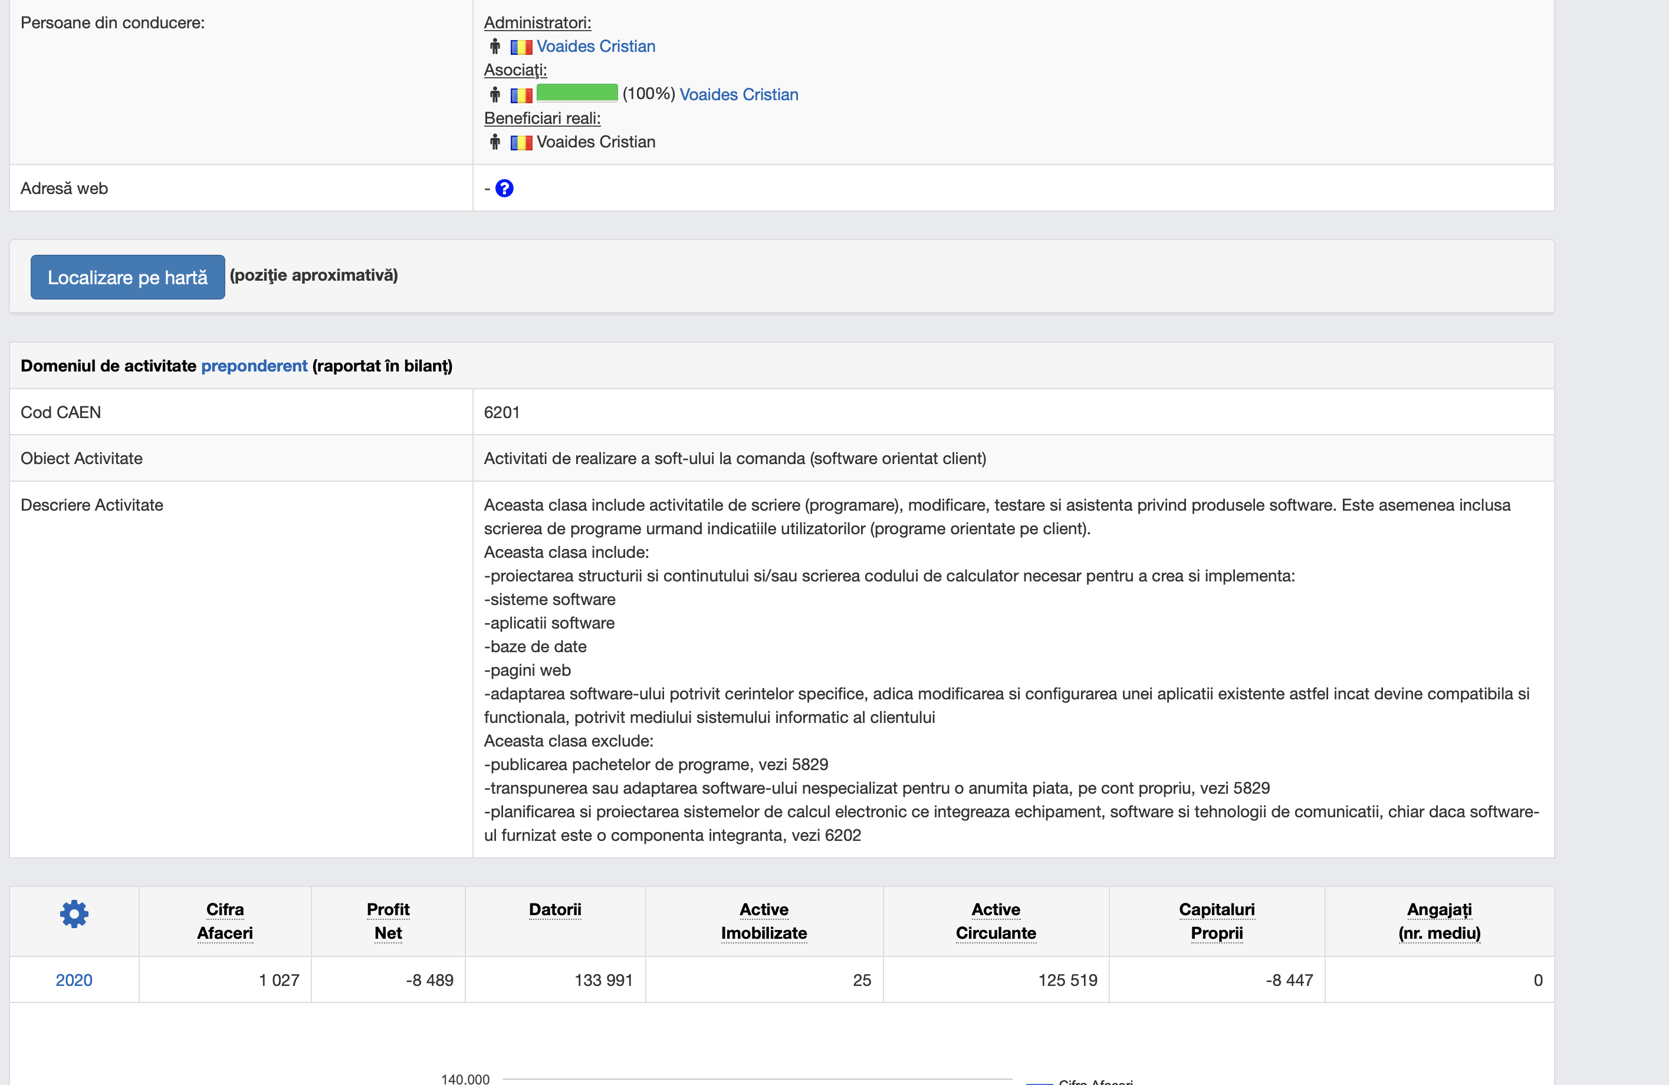Open the 2020 year link
This screenshot has height=1085, width=1669.
74,980
